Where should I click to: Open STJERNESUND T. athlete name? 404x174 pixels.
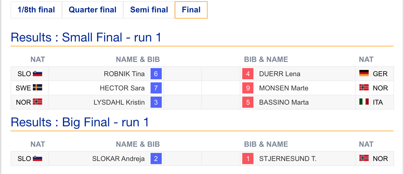[288, 159]
